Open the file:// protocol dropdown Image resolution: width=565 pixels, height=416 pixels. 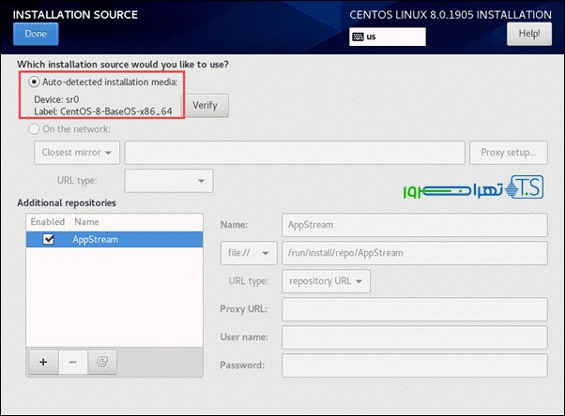pos(248,253)
